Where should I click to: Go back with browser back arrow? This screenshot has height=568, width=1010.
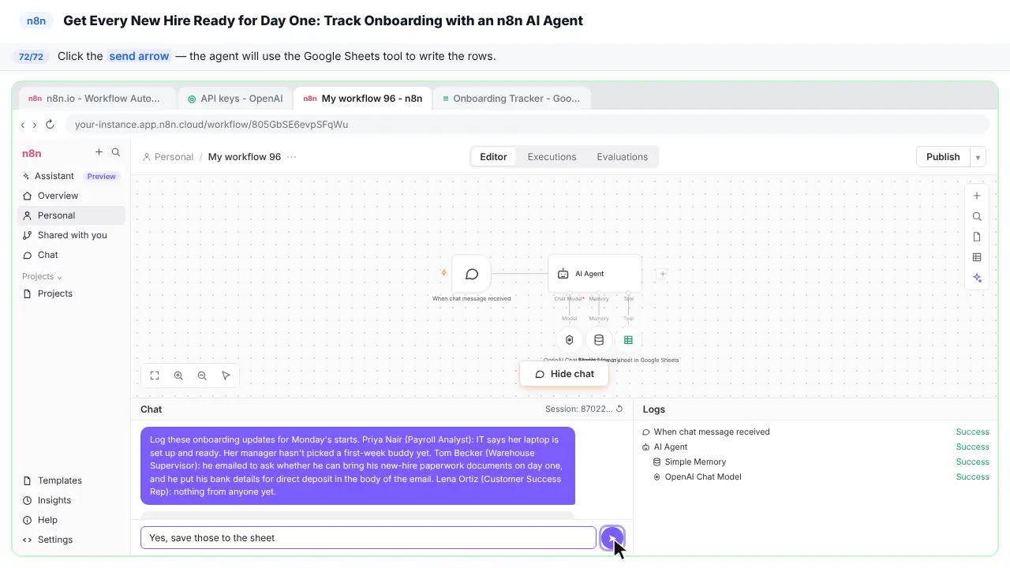[23, 125]
